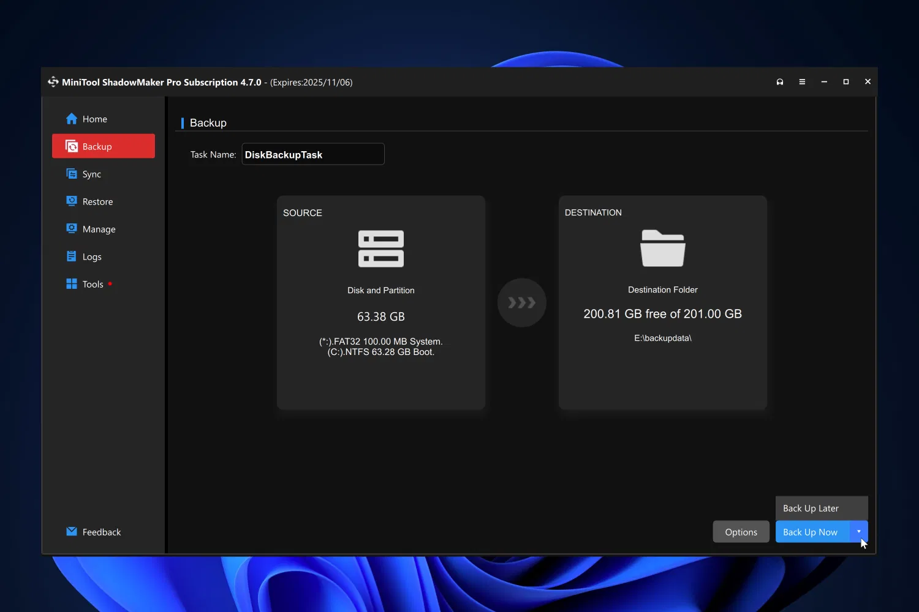Click the Home icon in sidebar
This screenshot has width=919, height=612.
click(x=72, y=119)
